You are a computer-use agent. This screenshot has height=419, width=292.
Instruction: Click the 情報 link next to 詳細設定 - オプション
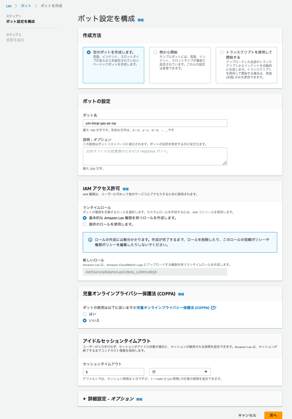point(139,399)
